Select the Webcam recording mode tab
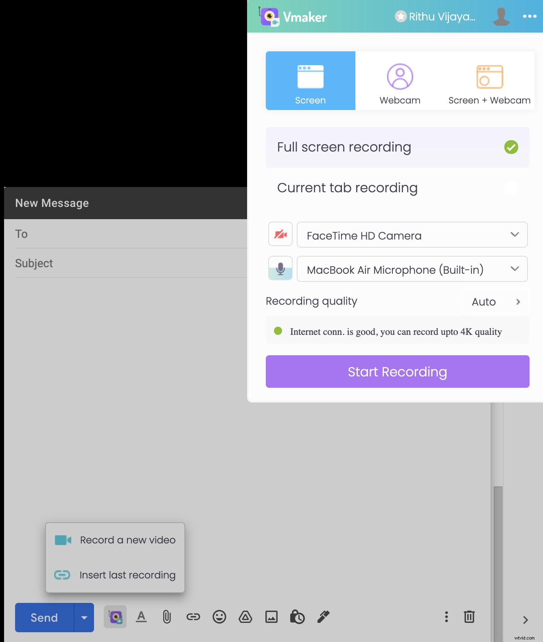The height and width of the screenshot is (642, 543). [400, 81]
